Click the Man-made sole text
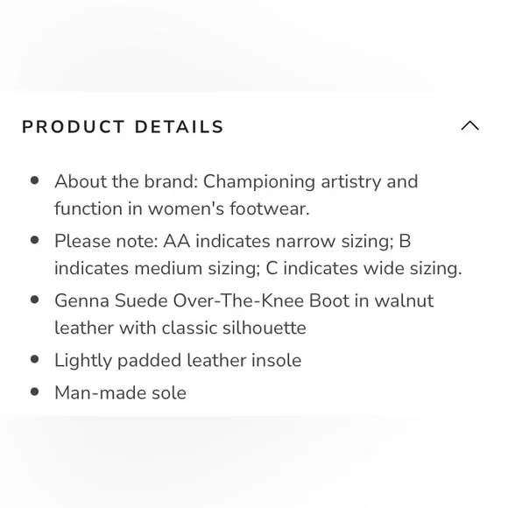Screen dimensions: 508x508 click(x=120, y=393)
